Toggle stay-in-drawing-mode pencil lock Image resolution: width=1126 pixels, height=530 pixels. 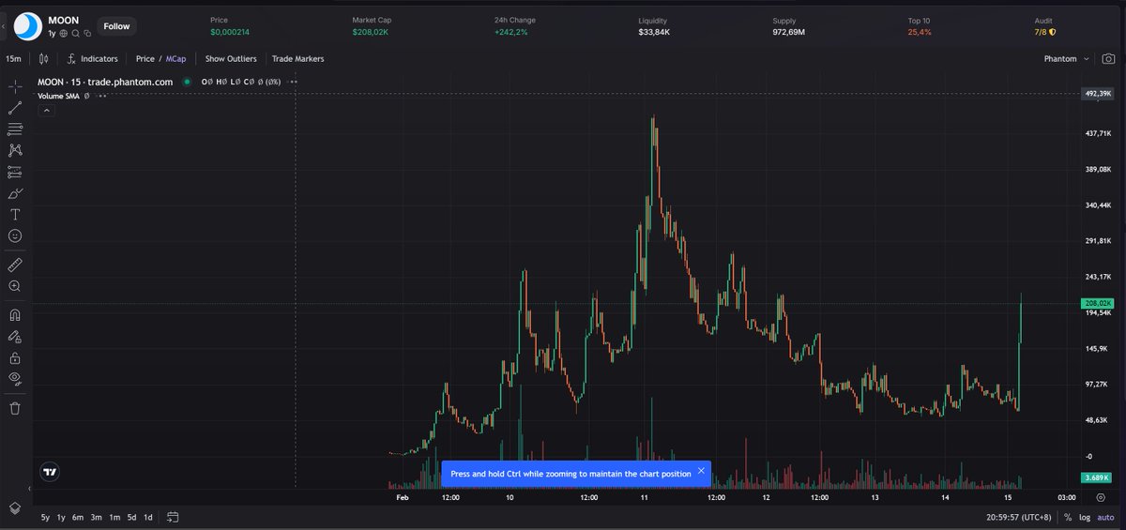pyautogui.click(x=15, y=336)
